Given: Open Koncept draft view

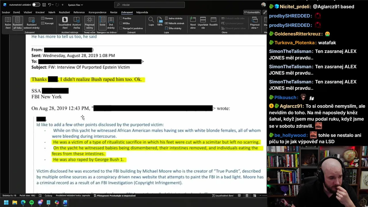Looking at the screenshot, I should pyautogui.click(x=47, y=23).
